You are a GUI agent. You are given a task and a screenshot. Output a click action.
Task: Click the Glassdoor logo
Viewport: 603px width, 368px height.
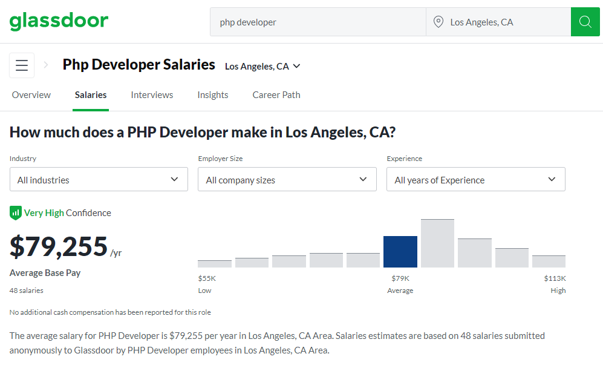coord(59,21)
